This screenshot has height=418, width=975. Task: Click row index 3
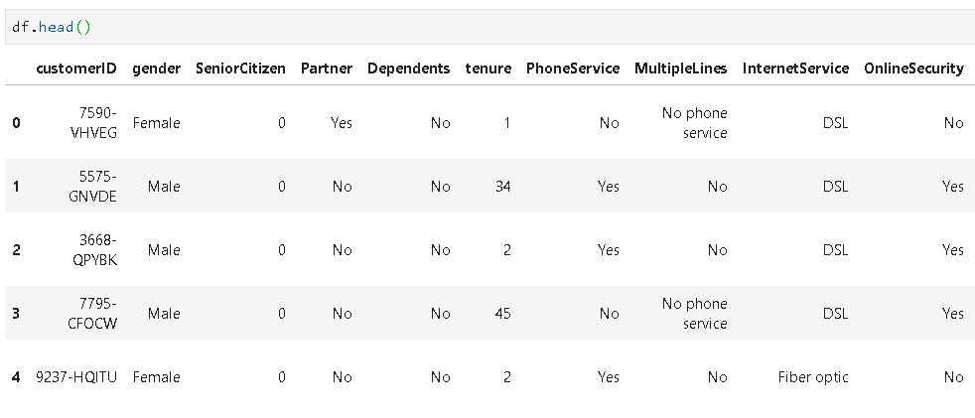pyautogui.click(x=16, y=314)
